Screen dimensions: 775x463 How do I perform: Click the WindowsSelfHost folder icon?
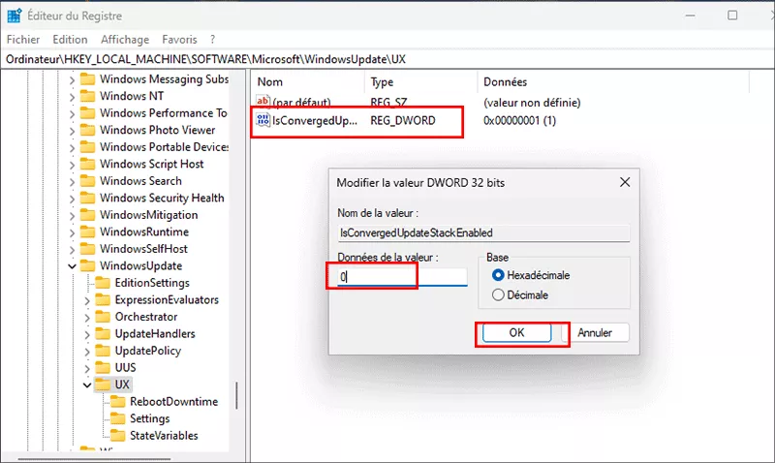point(87,249)
